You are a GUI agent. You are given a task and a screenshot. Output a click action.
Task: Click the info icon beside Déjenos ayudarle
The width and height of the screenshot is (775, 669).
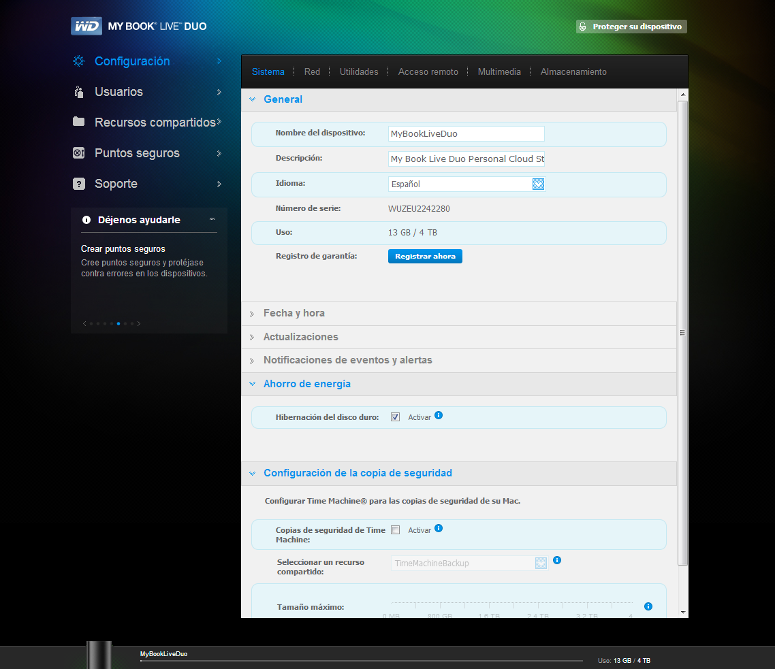86,220
